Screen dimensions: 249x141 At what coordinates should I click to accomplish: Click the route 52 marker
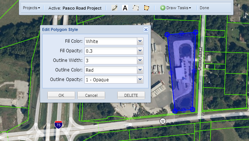[x=163, y=121]
